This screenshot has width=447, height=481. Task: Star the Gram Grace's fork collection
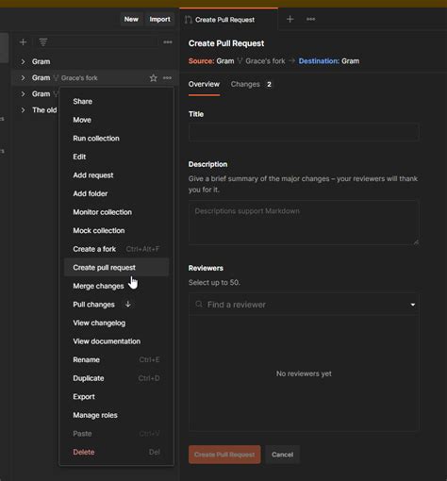tap(153, 77)
